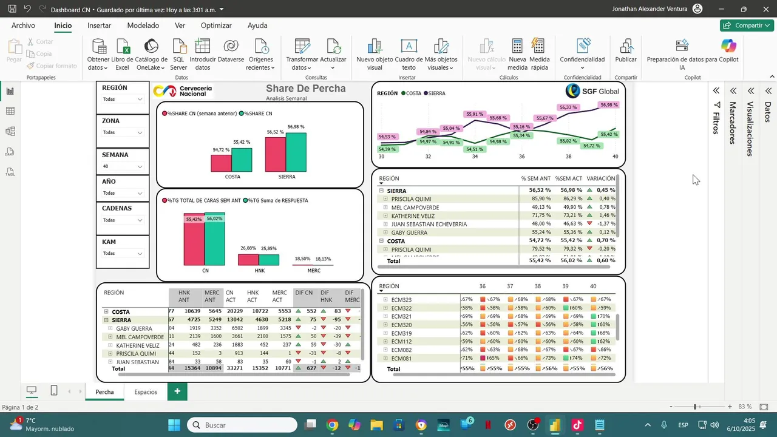Switch to desktop layout view
This screenshot has height=437, width=777.
pyautogui.click(x=32, y=391)
